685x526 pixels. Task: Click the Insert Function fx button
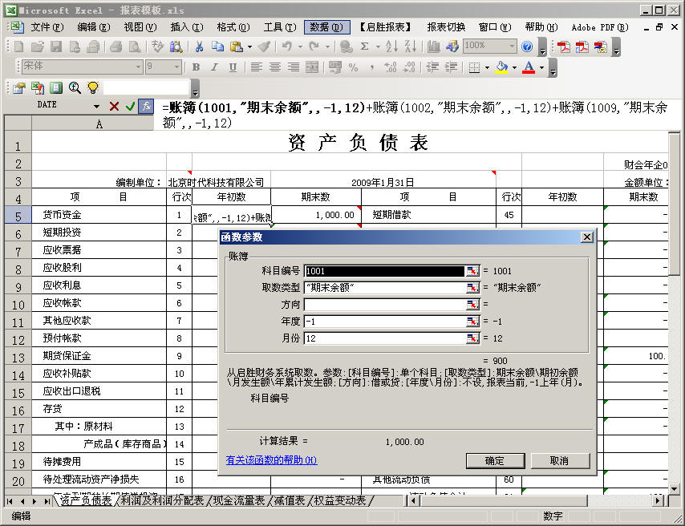click(146, 106)
